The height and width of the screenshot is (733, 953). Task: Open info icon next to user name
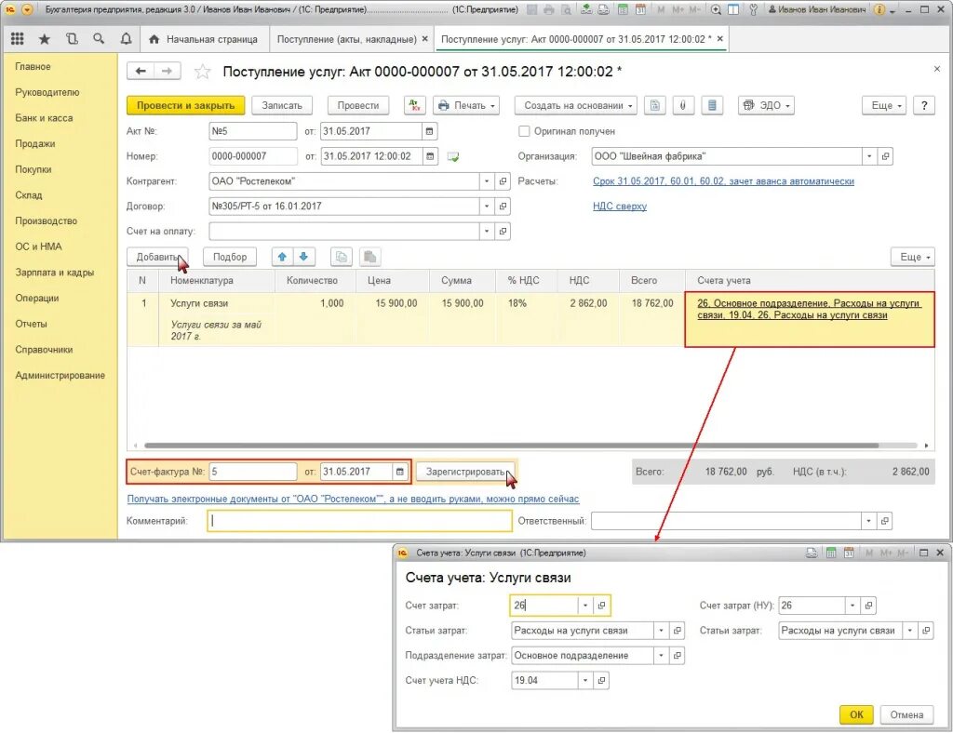879,9
